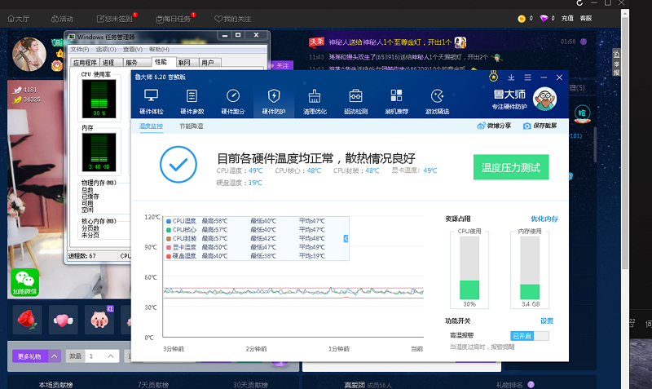Click the CPU使用 30% usage bar

469,268
